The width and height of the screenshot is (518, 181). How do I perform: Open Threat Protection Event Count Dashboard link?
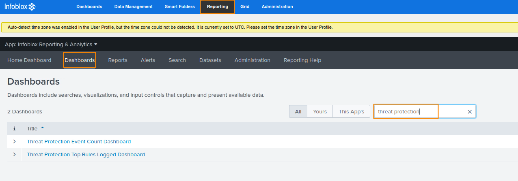[x=79, y=141]
